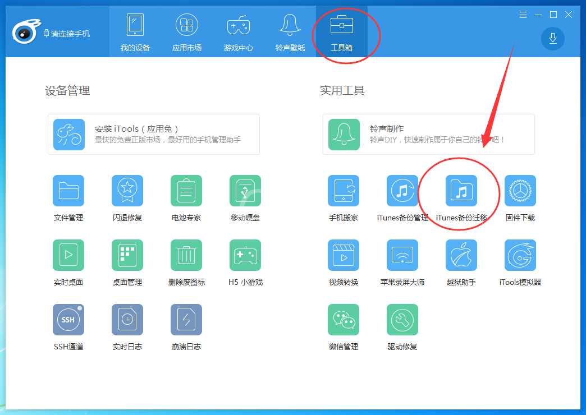This screenshot has width=586, height=415.
Task: Click the 实用工具 section heading
Action: [342, 90]
